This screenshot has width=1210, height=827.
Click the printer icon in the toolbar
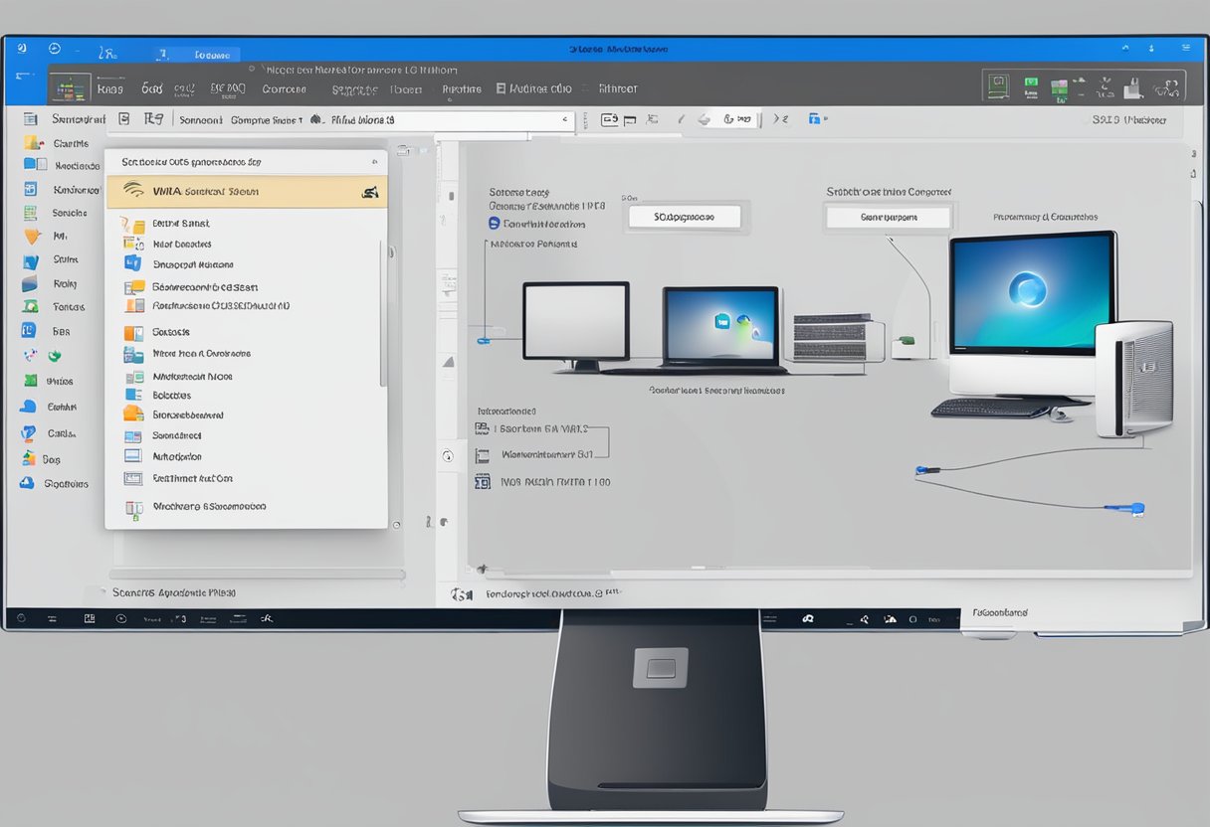click(x=704, y=119)
